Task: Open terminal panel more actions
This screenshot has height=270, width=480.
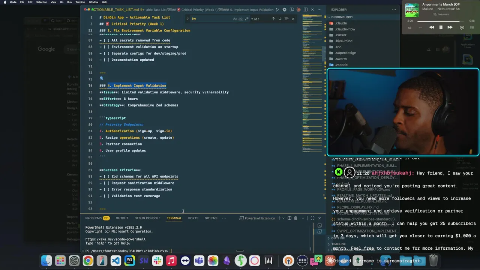Action: (x=302, y=218)
